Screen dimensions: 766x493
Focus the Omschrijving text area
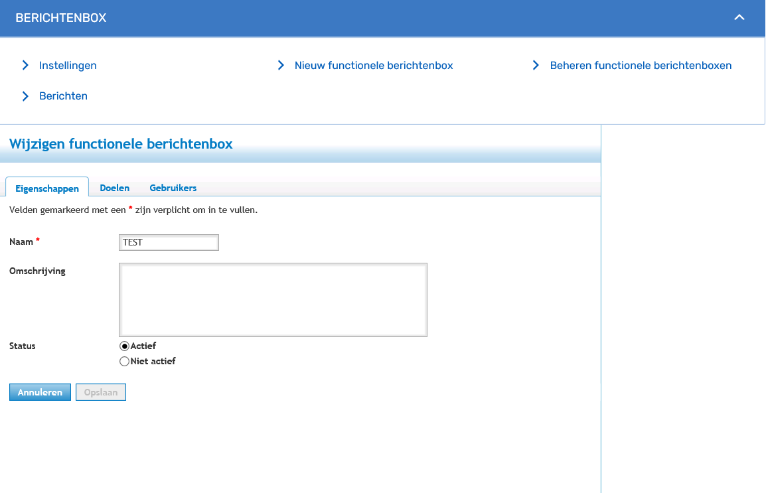pos(273,300)
